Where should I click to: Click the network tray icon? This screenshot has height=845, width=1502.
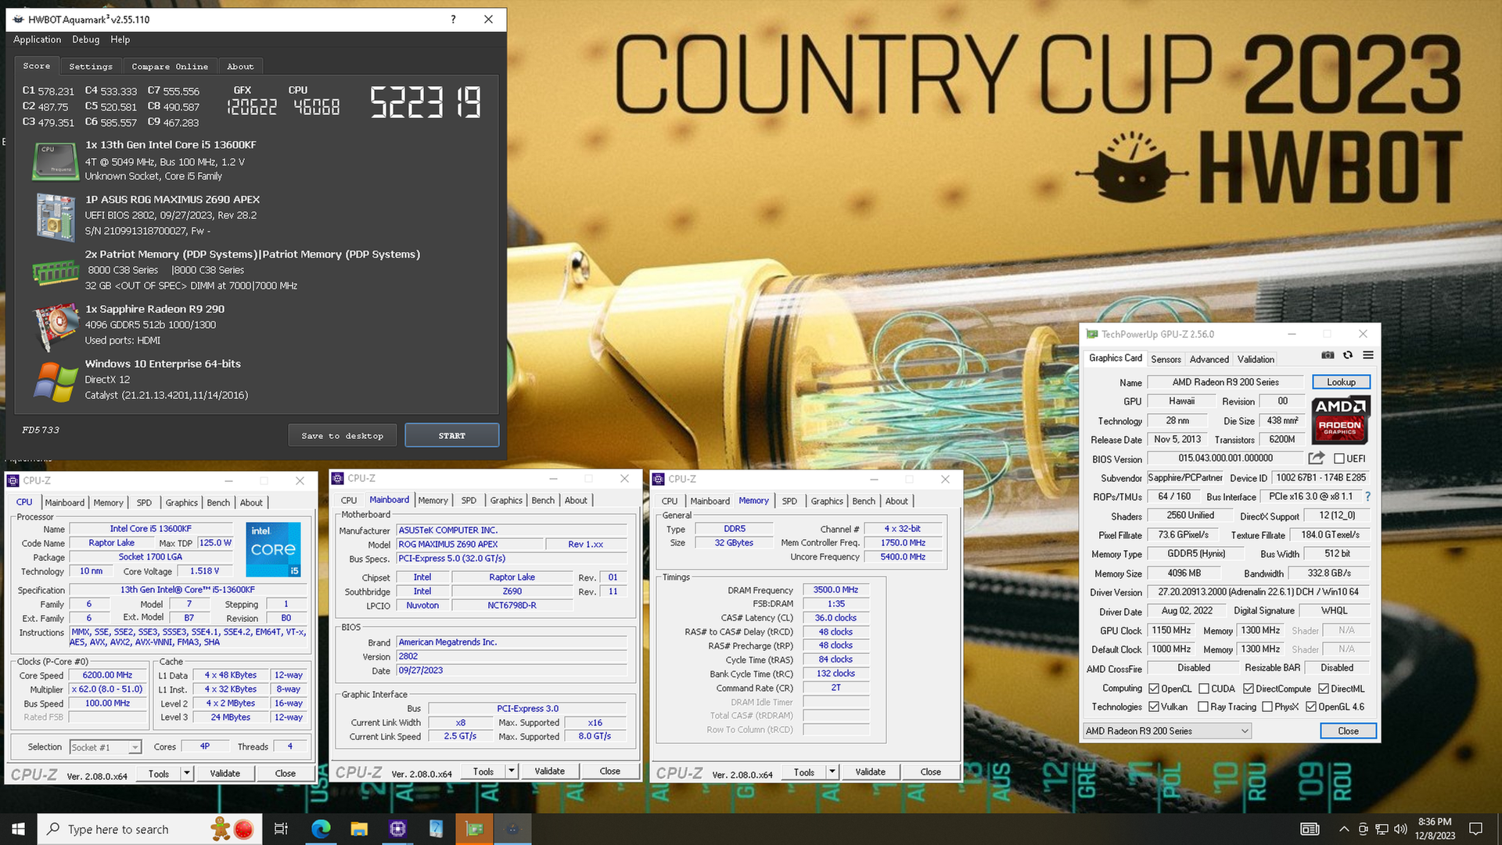pyautogui.click(x=1382, y=829)
